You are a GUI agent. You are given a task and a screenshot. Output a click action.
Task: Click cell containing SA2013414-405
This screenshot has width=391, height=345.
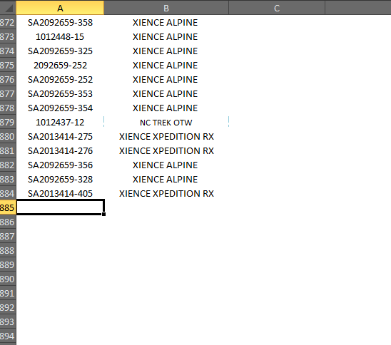click(x=60, y=194)
